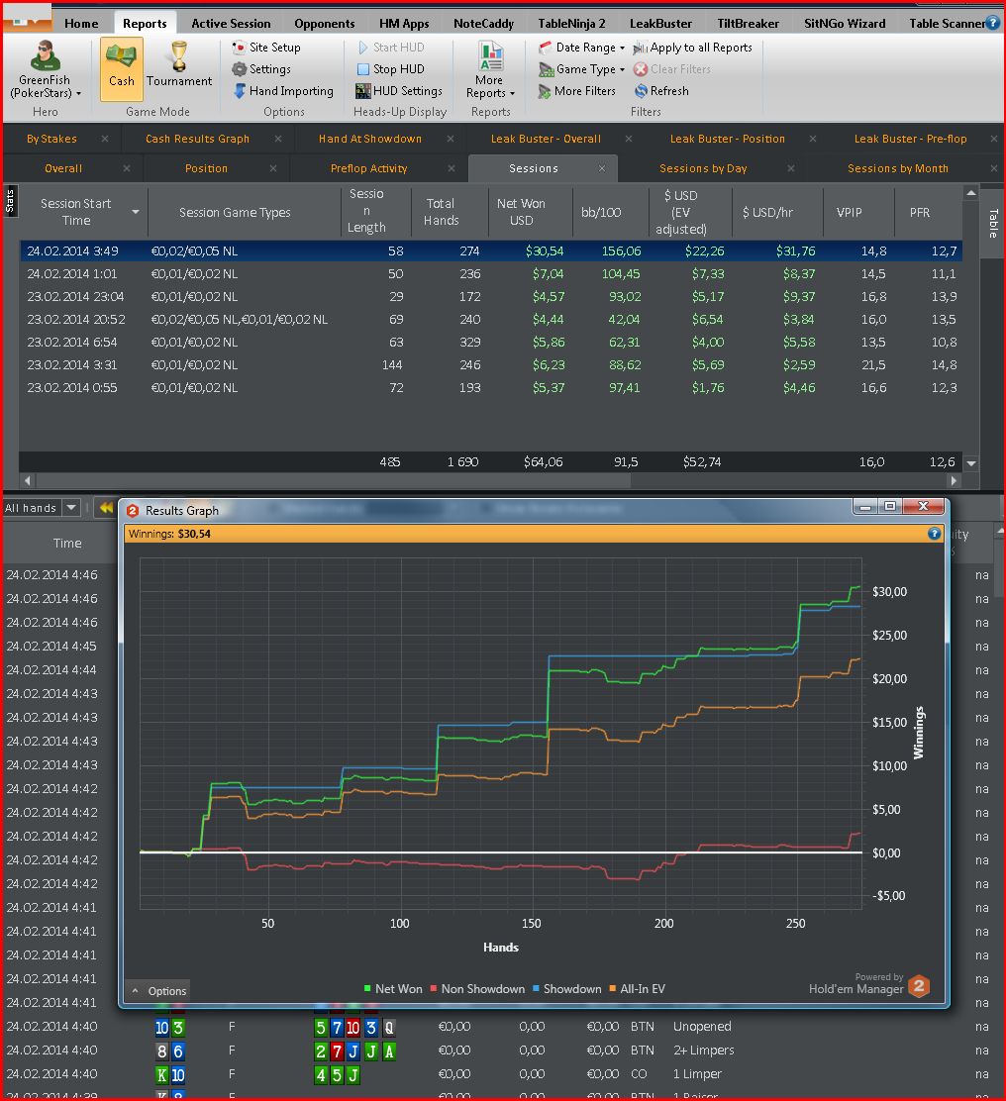
Task: Click the sessions grid scroll-down arrow
Action: tap(971, 462)
